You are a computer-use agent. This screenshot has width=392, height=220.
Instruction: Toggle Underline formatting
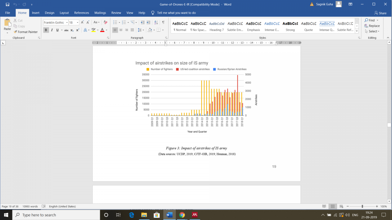click(57, 30)
